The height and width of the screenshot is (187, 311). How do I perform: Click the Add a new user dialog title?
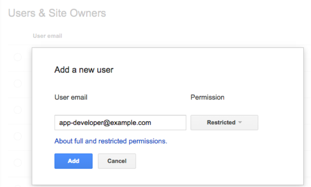(x=84, y=70)
